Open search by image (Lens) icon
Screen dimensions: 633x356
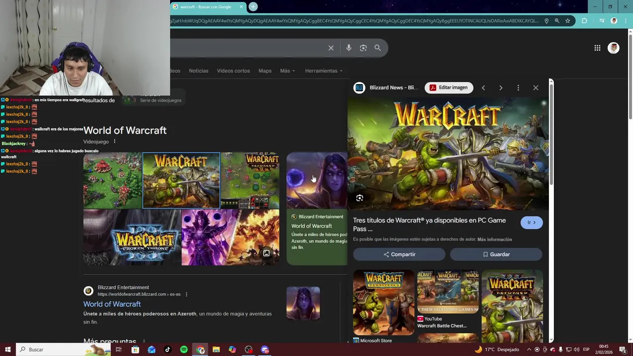363,48
